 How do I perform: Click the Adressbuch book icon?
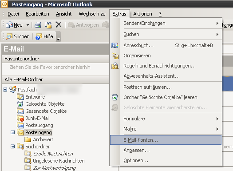115,45
